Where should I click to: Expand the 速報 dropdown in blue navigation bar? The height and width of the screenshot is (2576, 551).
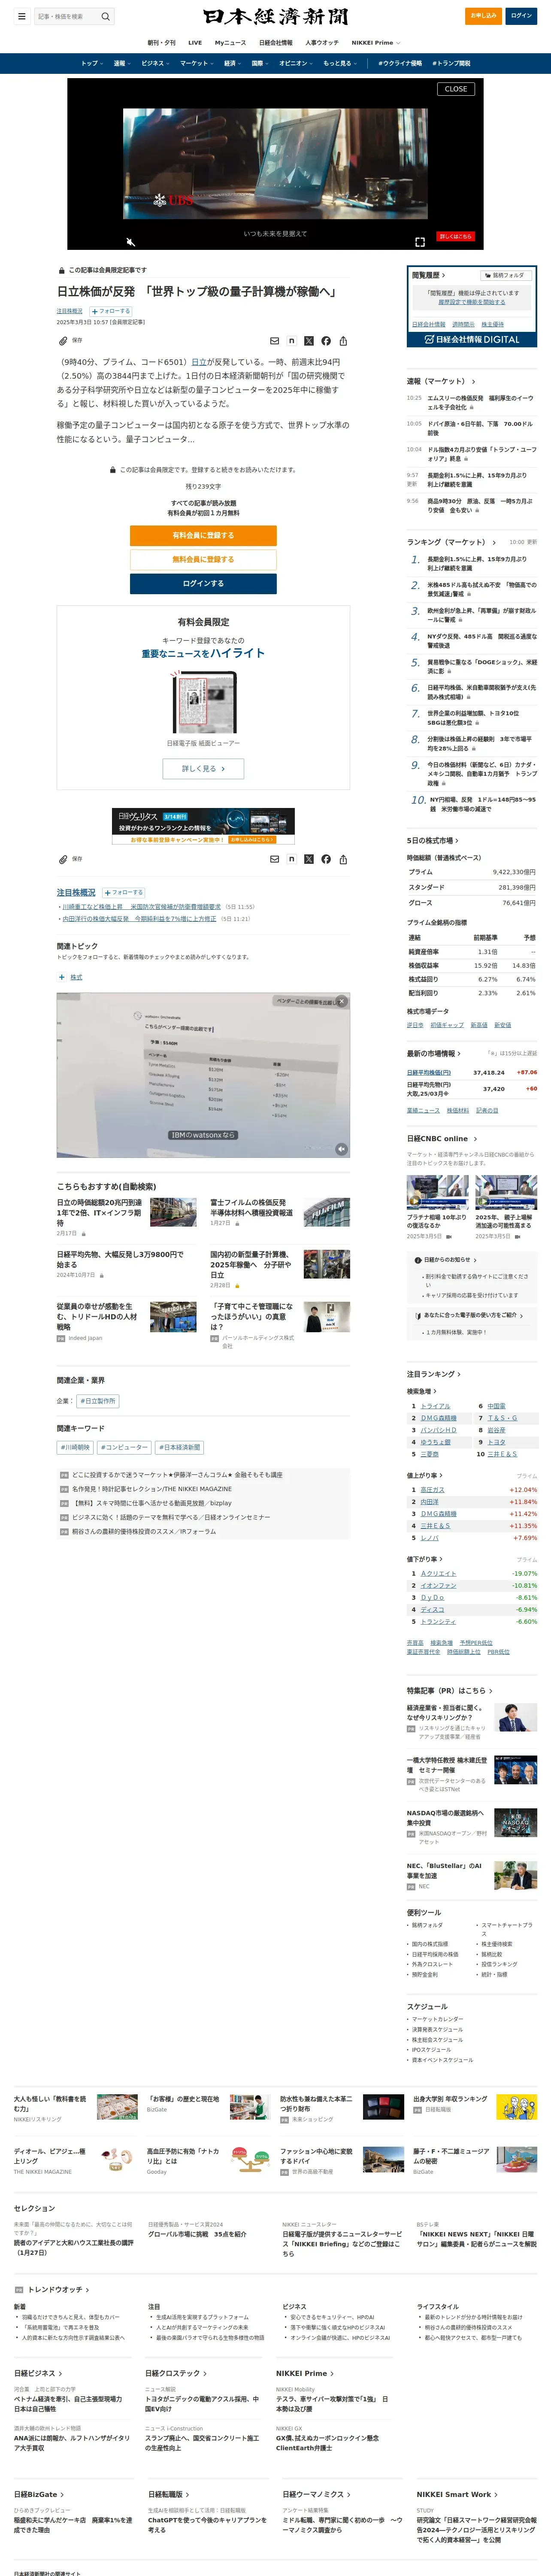tap(122, 63)
